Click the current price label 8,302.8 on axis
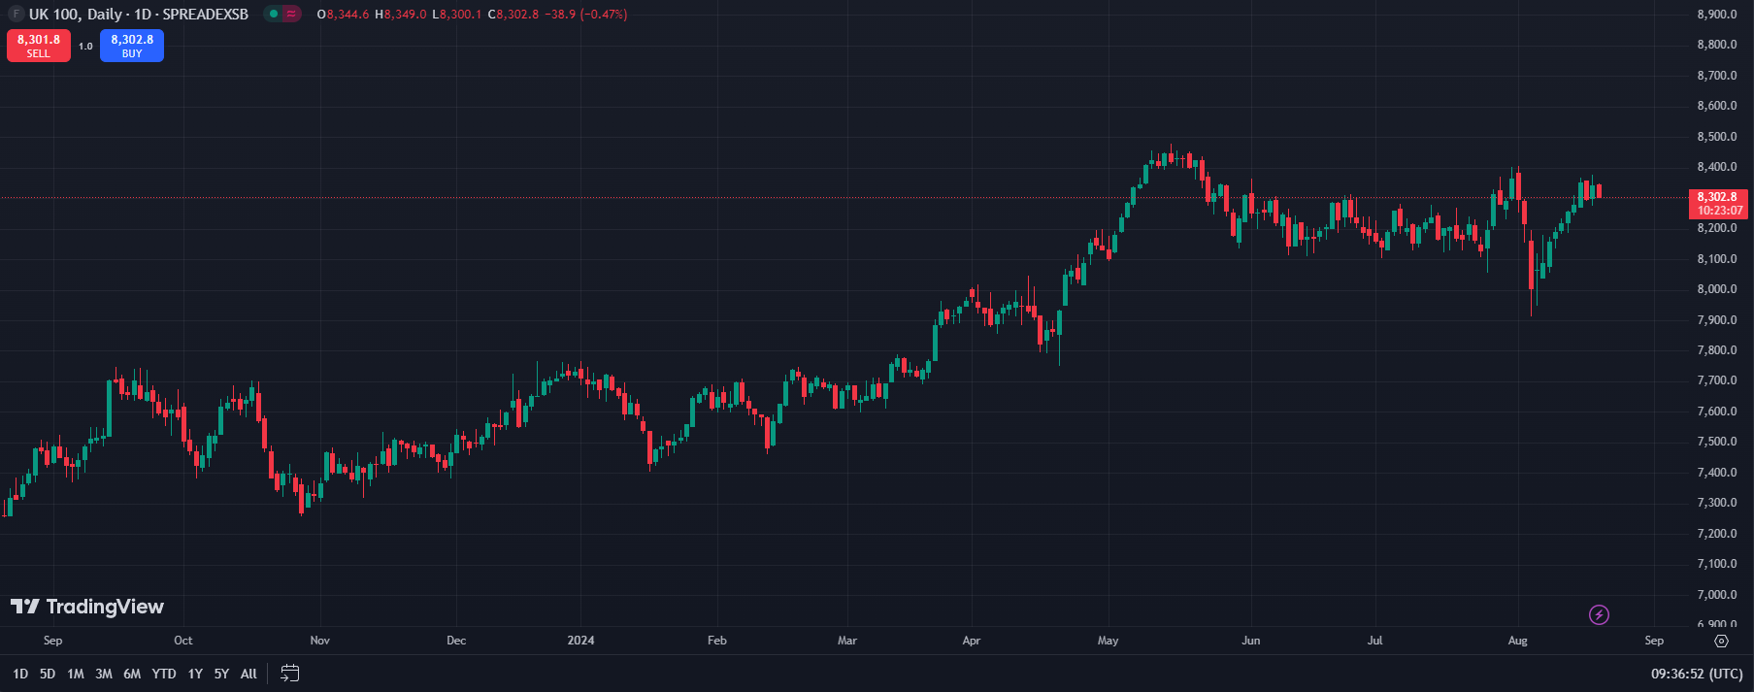This screenshot has width=1754, height=692. 1717,197
